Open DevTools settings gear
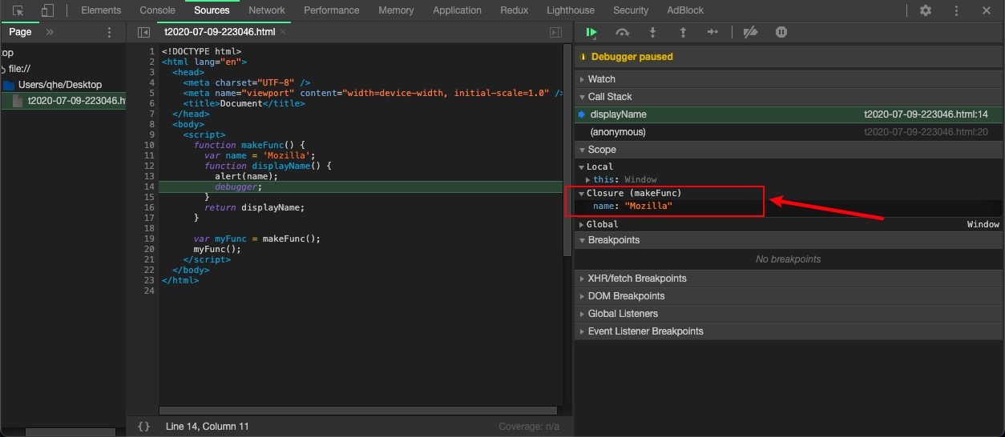The height and width of the screenshot is (437, 1005). click(x=926, y=10)
